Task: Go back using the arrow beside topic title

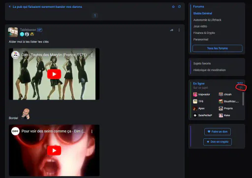Action: (10, 6)
